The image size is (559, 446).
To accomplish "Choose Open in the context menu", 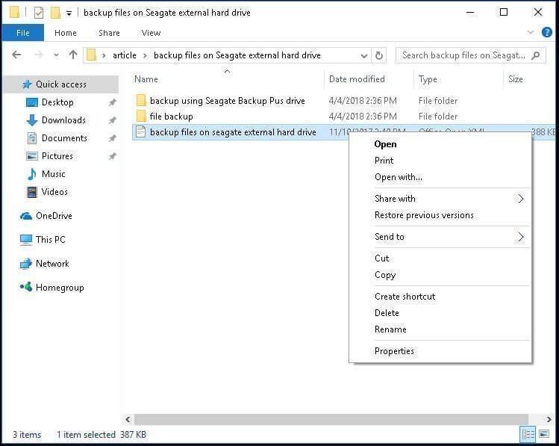I will coord(385,144).
